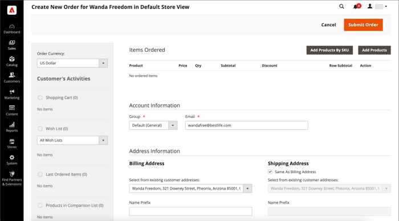Click the Action column header
Viewport: 399px width, 221px height.
point(365,66)
